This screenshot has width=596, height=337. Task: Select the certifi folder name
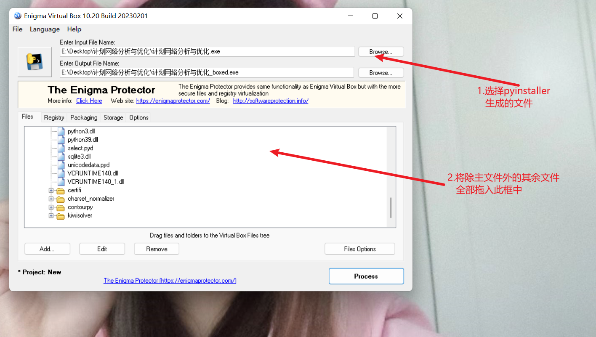pyautogui.click(x=74, y=190)
